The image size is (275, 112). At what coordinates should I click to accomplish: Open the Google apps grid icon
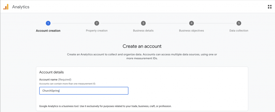270,7
